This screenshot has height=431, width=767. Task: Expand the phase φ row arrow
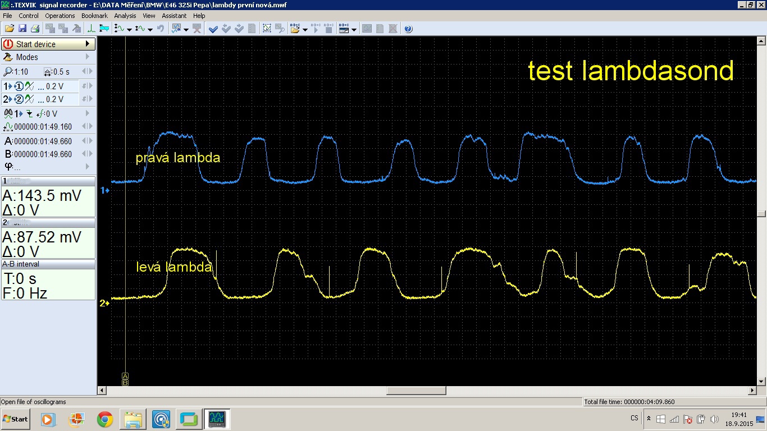coord(87,167)
